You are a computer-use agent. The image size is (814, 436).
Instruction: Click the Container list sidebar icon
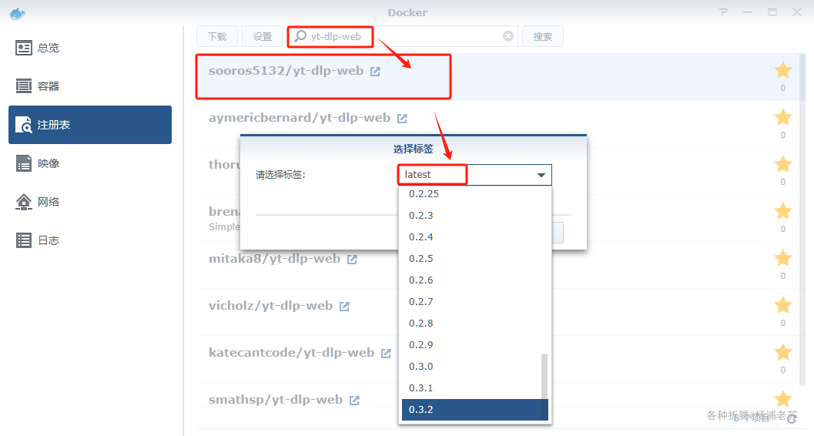tap(23, 86)
